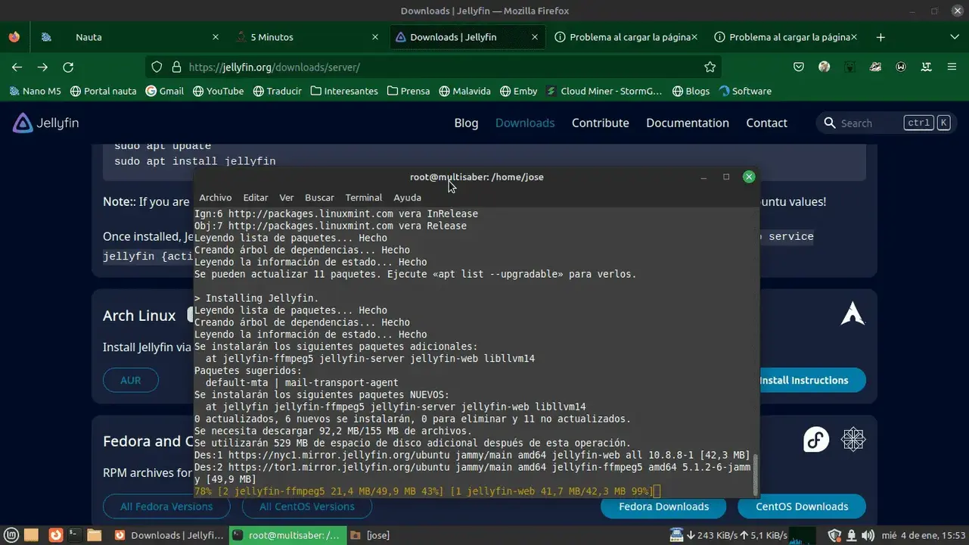Launch terminal from the panel launcher

click(x=74, y=535)
